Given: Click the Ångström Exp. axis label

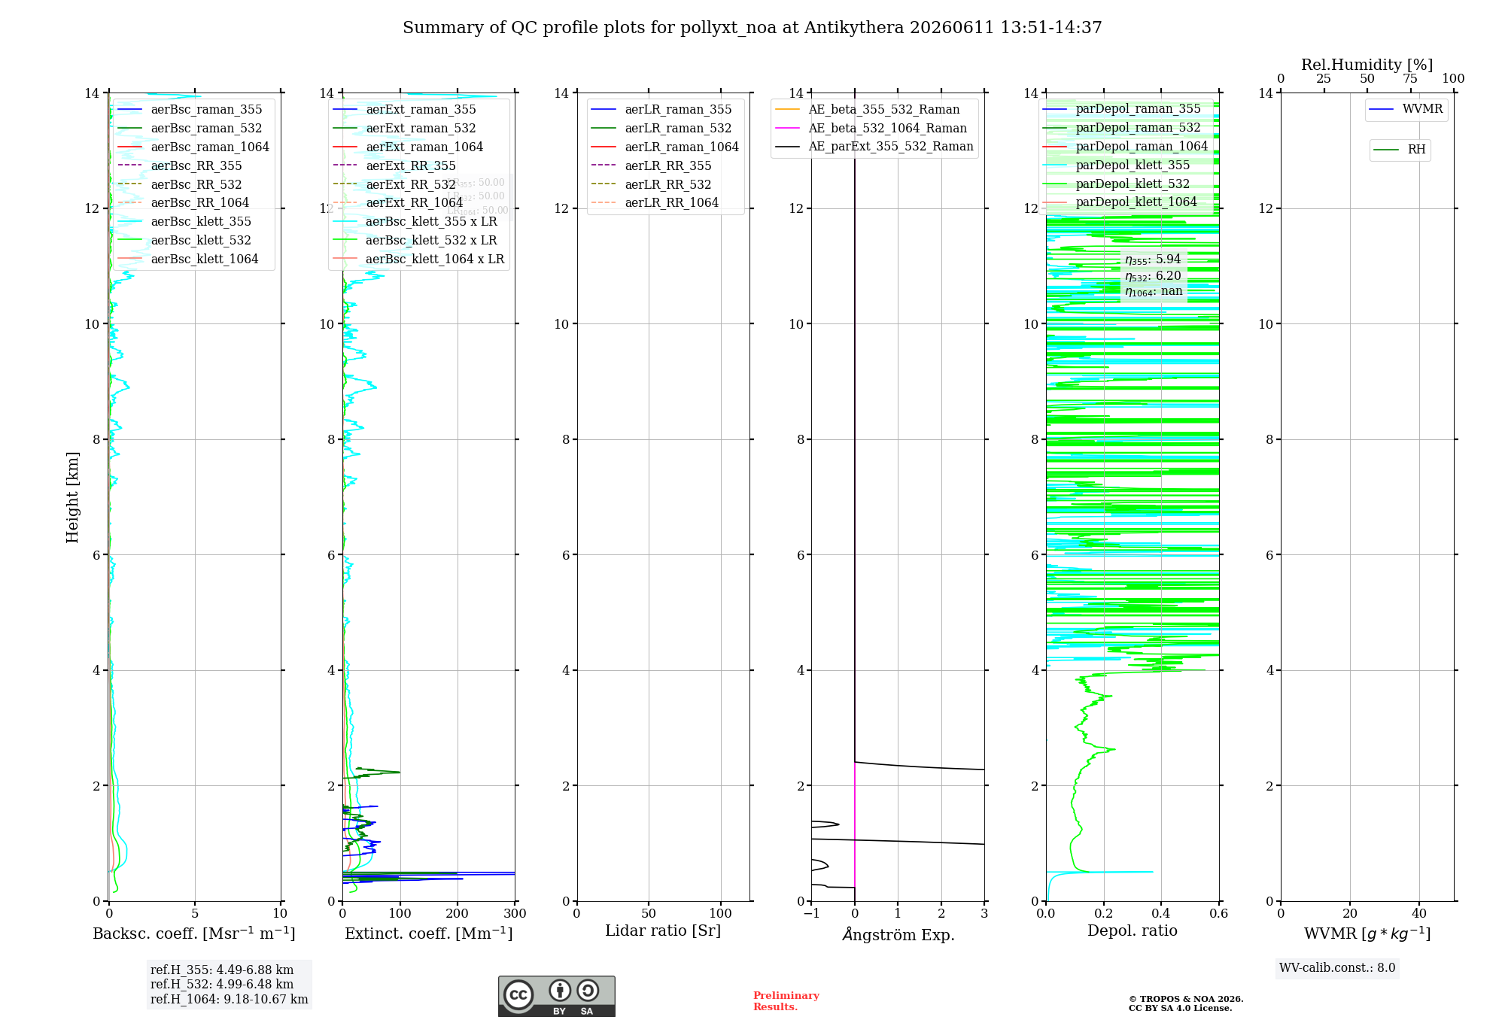Looking at the screenshot, I should point(898,934).
